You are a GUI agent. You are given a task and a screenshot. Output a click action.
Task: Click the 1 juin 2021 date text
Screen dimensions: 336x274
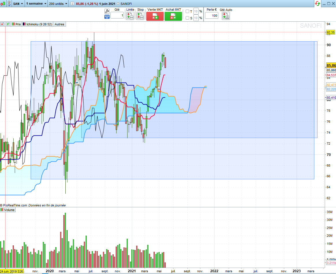pyautogui.click(x=107, y=4)
